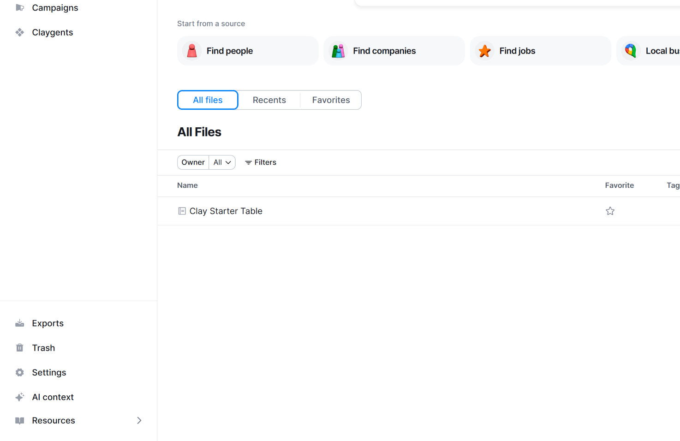Image resolution: width=680 pixels, height=441 pixels.
Task: Open the Clay Starter Table file
Action: click(226, 211)
